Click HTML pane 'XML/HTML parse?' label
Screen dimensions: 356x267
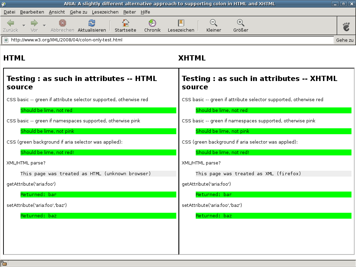point(26,163)
